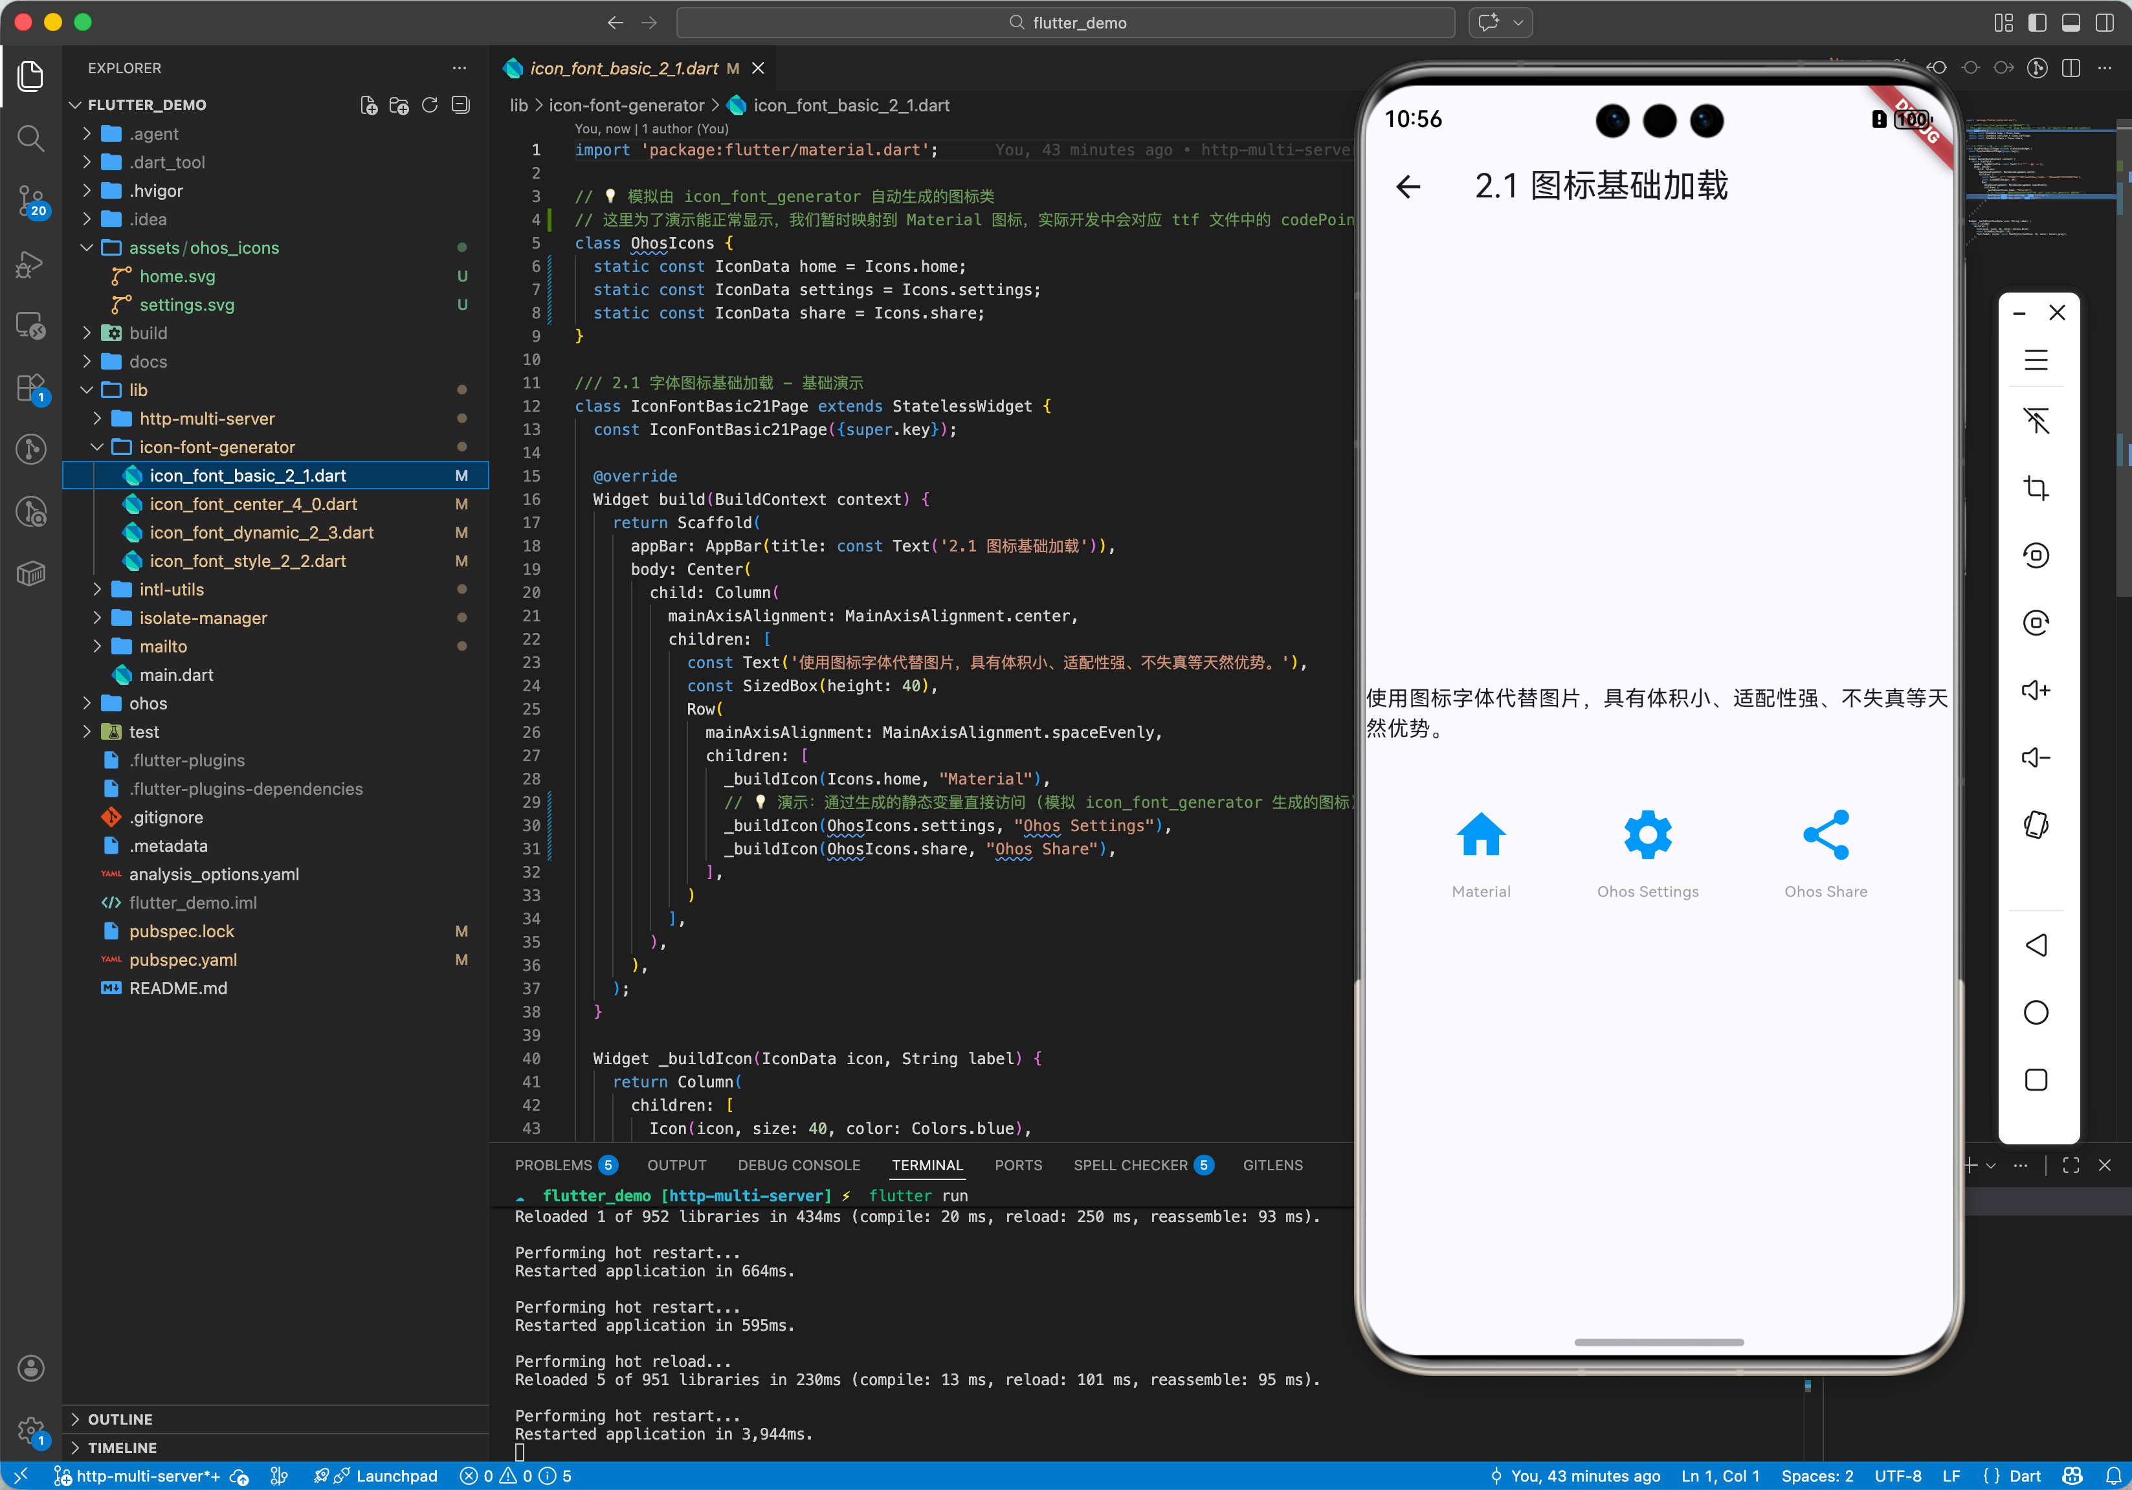Open the Extensions view
Image resolution: width=2132 pixels, height=1490 pixels.
(30, 388)
